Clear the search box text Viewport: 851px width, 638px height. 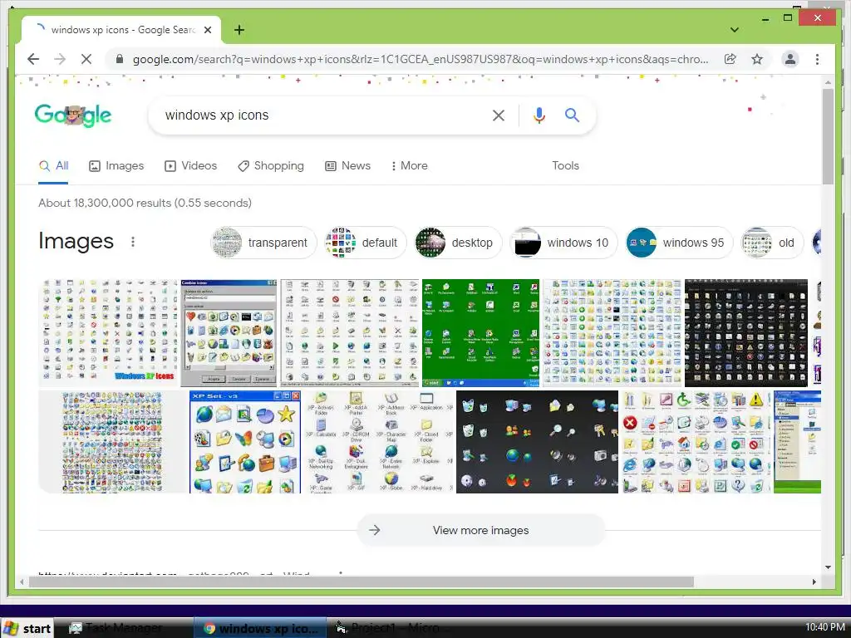click(x=499, y=115)
